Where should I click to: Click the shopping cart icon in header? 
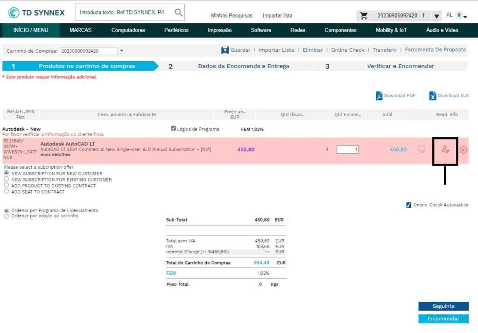[x=364, y=15]
